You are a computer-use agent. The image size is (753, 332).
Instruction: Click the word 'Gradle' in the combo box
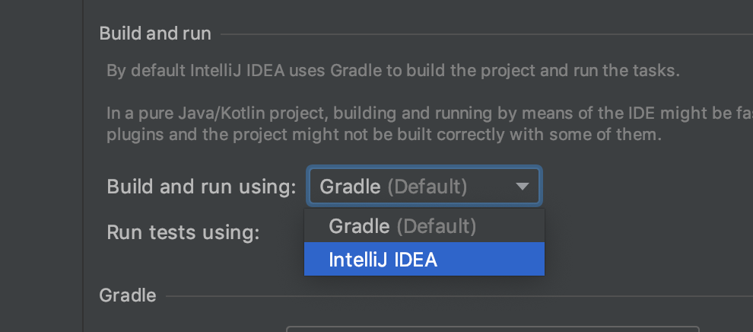(x=351, y=187)
